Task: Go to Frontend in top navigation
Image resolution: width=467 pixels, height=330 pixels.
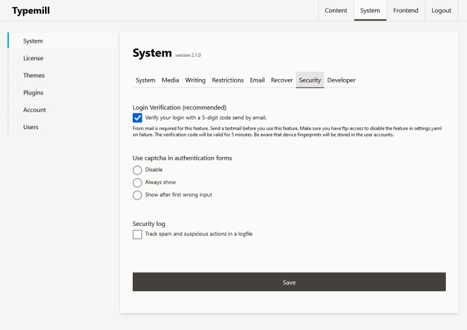Action: coord(405,10)
